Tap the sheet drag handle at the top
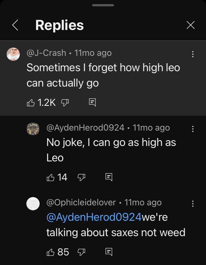 (x=103, y=4)
